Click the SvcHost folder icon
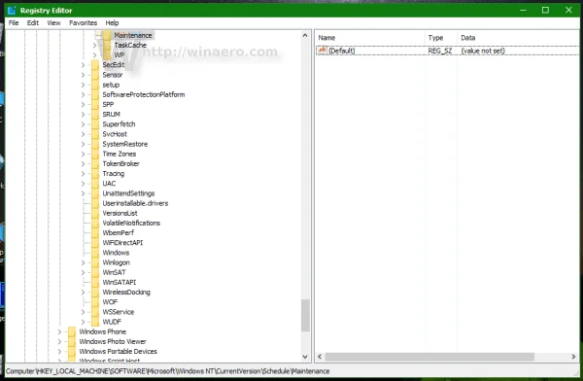583x381 pixels. tap(95, 134)
